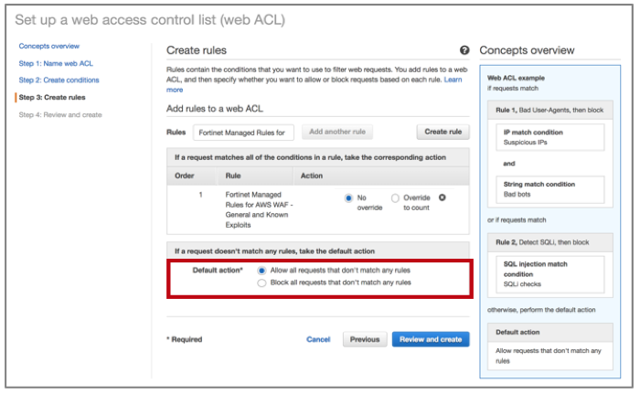This screenshot has width=640, height=394.
Task: Select Allow all requests default action
Action: point(262,271)
